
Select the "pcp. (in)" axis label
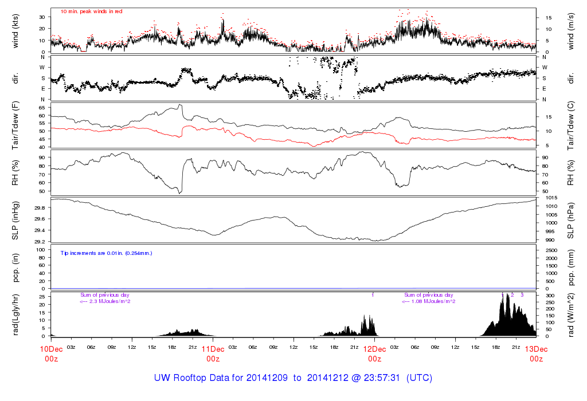click(x=15, y=268)
